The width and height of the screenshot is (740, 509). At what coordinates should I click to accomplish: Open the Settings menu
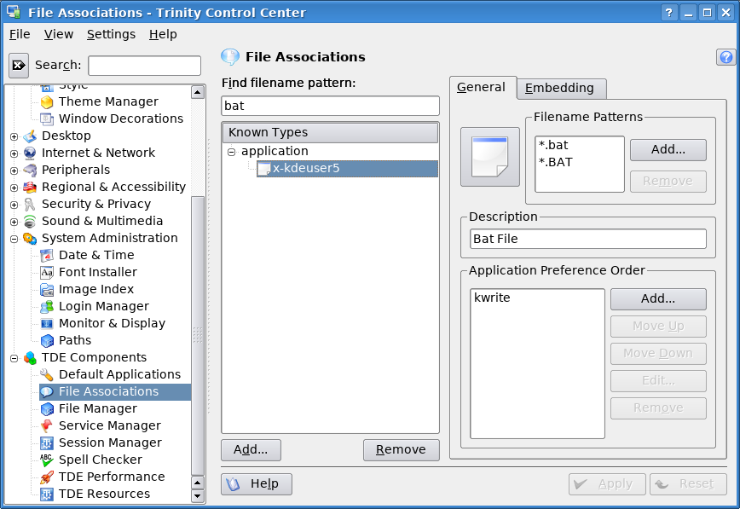pos(111,34)
